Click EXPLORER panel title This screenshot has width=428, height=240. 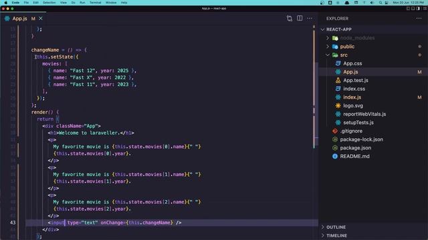(x=337, y=19)
